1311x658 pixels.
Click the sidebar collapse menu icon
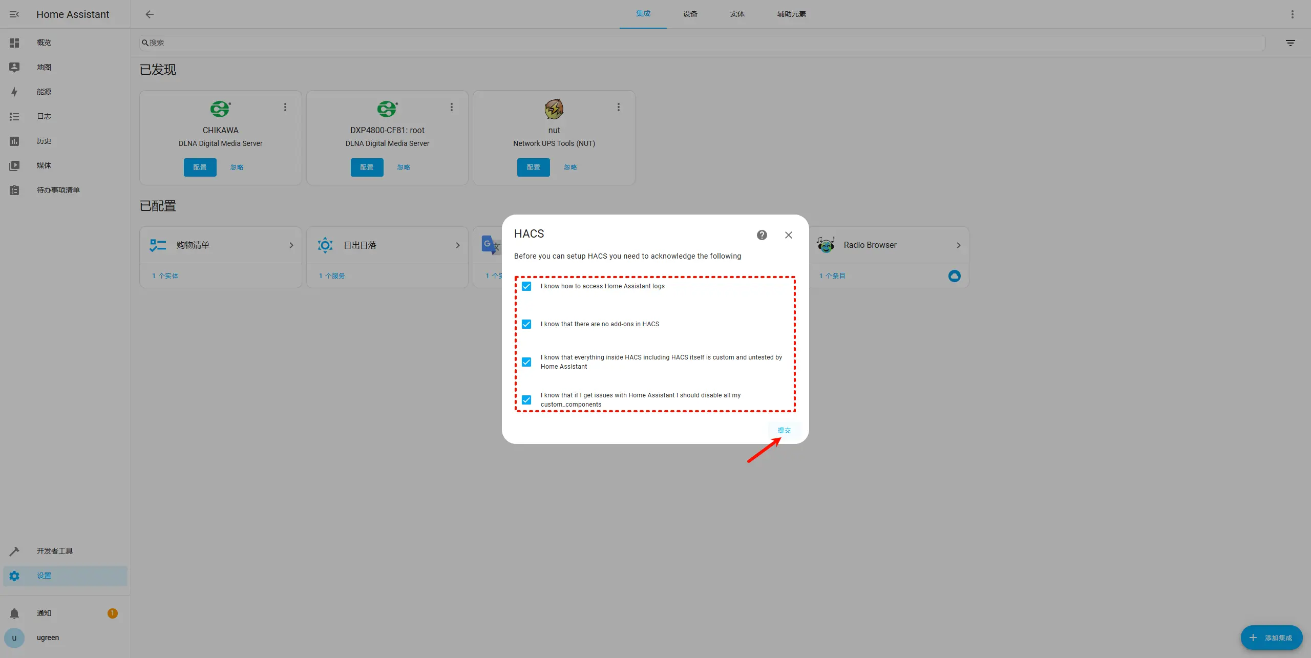14,14
